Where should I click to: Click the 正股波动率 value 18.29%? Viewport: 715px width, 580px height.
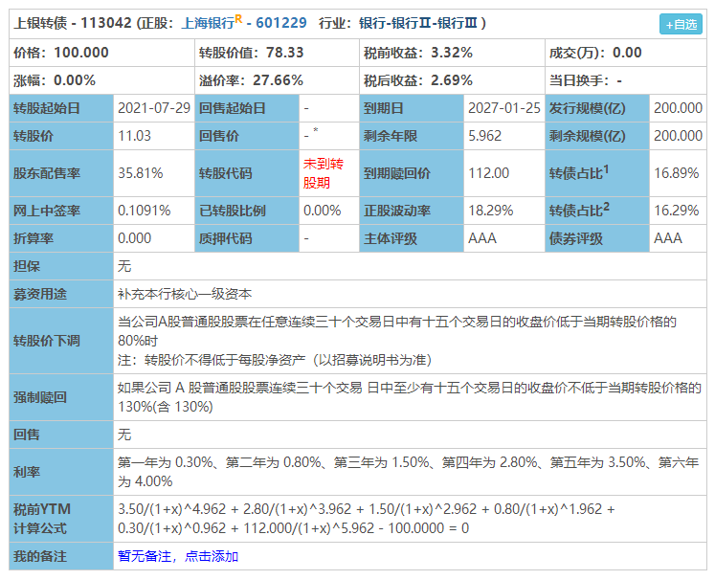point(491,211)
